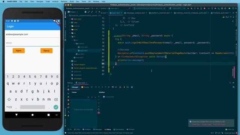Stop debugging with the red square in the debug sidebar
This screenshot has width=240, height=135.
(x=68, y=100)
